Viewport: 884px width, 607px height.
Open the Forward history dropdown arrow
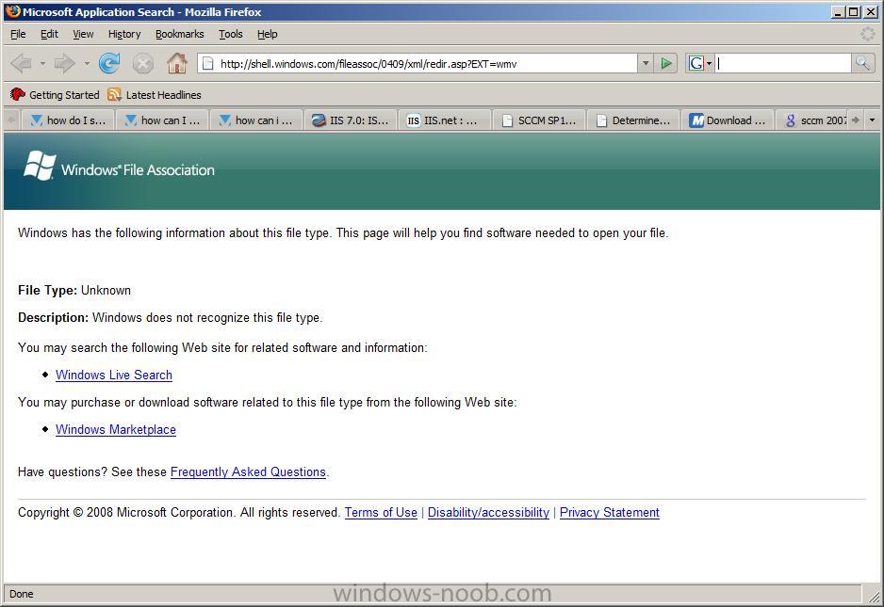click(x=87, y=63)
